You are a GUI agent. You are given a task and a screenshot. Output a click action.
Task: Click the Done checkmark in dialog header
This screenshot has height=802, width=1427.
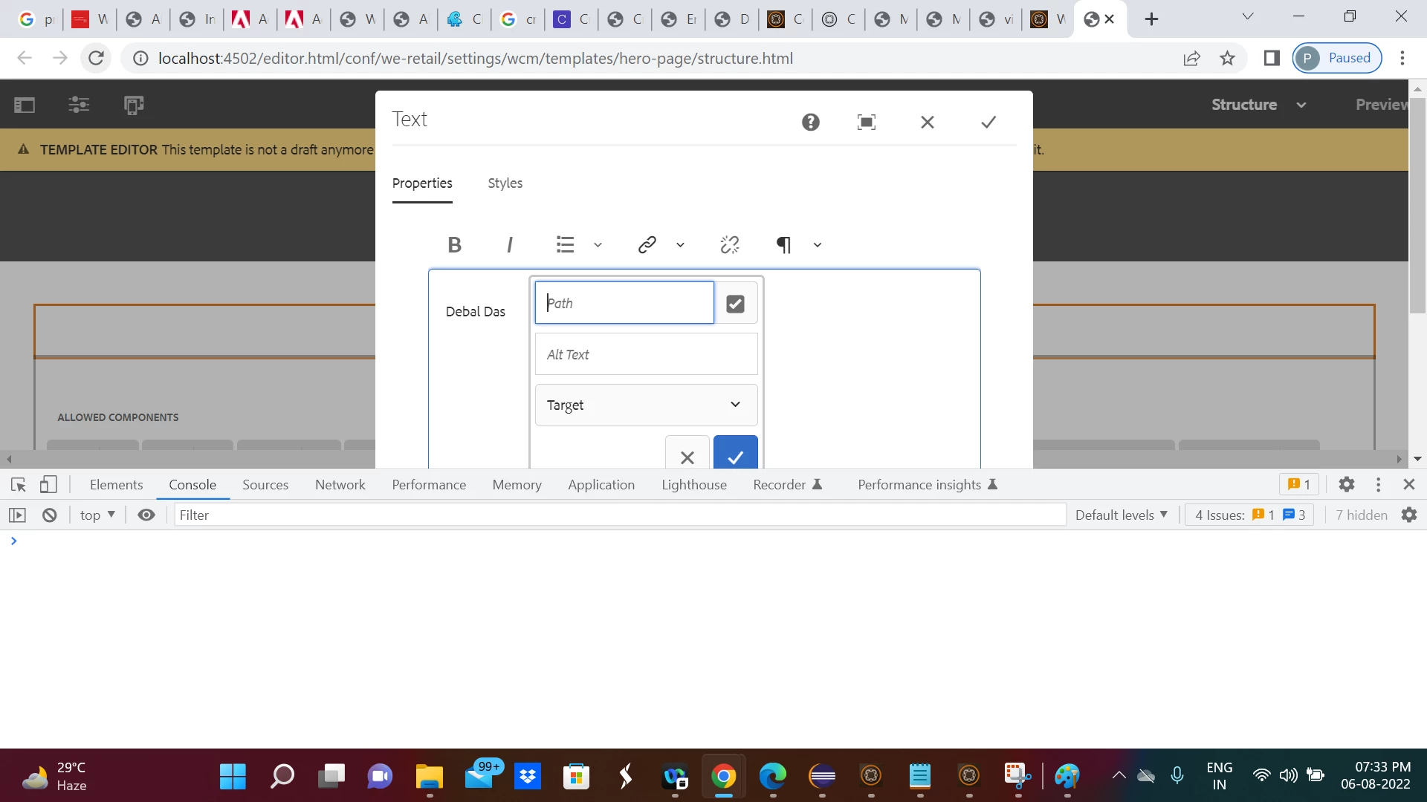click(x=988, y=123)
